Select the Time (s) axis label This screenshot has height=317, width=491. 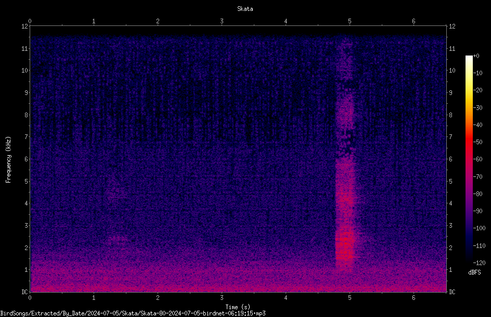click(238, 307)
